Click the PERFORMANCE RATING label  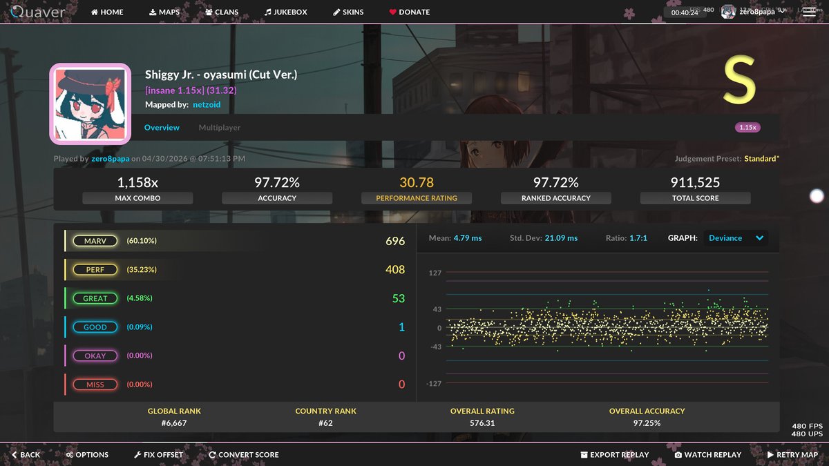(417, 198)
